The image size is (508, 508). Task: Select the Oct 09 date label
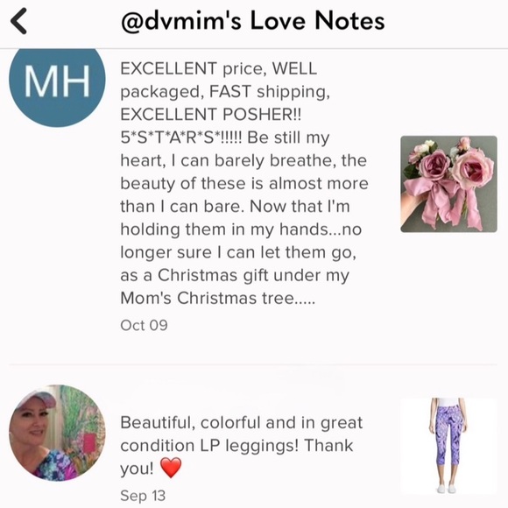[145, 325]
